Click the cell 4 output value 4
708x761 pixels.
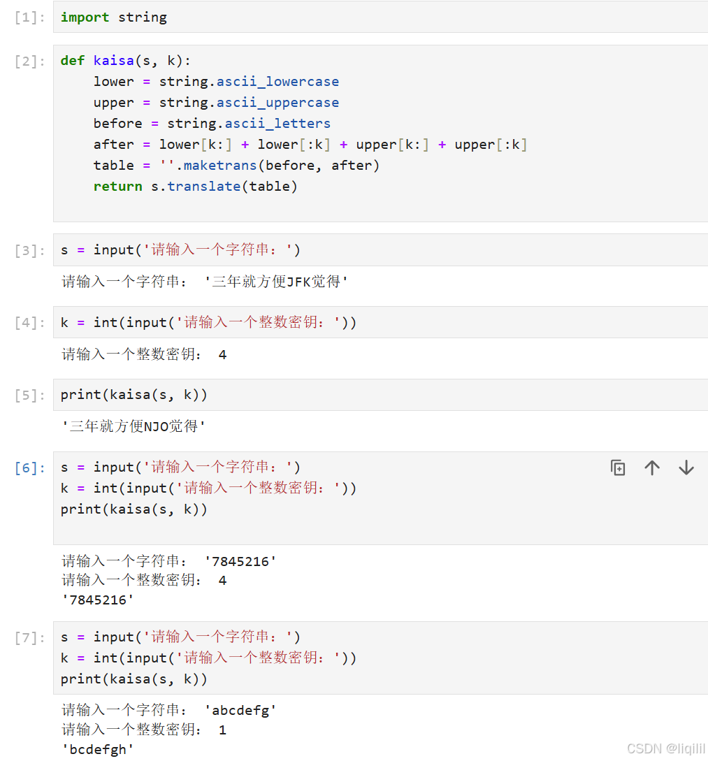[222, 355]
